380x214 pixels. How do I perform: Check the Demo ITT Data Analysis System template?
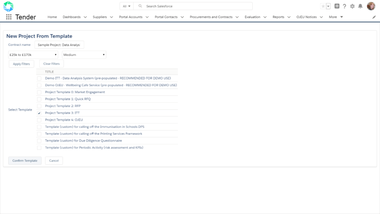pyautogui.click(x=39, y=78)
